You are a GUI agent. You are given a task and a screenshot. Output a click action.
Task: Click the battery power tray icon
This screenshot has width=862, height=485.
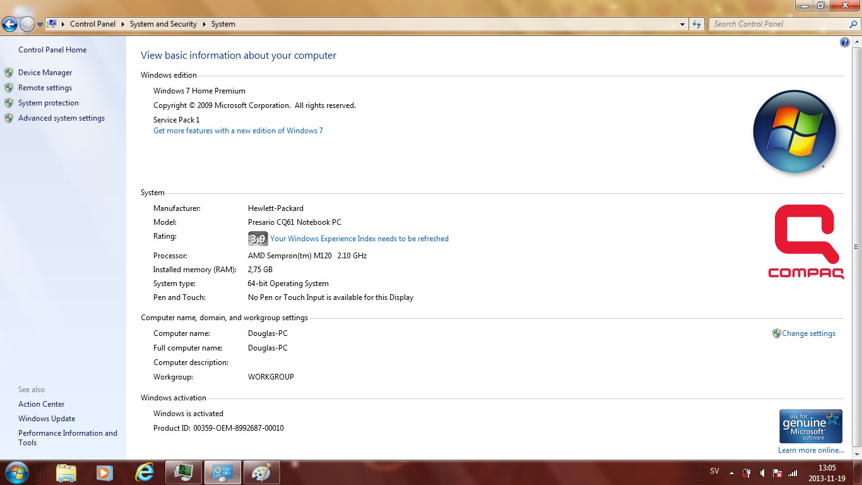(x=747, y=473)
